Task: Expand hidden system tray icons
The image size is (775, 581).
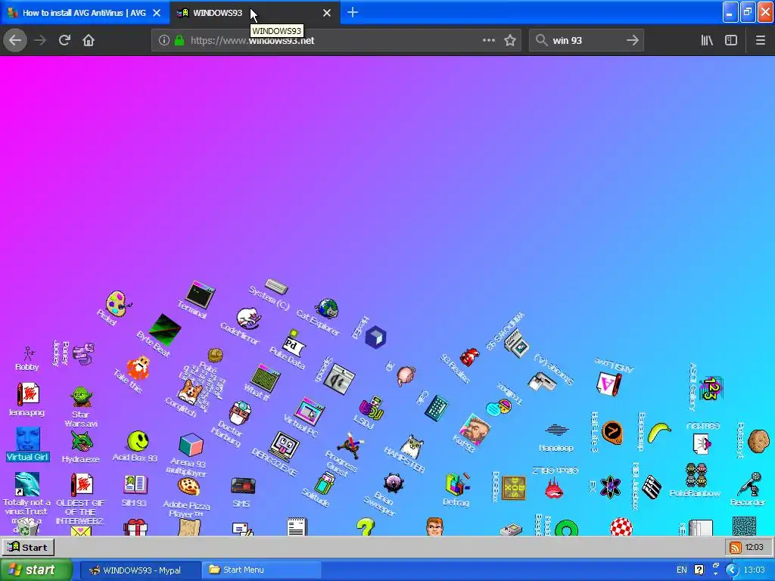Action: [x=732, y=570]
